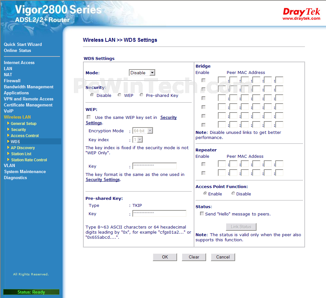Enable the third Bridge peer checkbox
Image resolution: width=326 pixels, height=298 pixels.
tap(204, 98)
